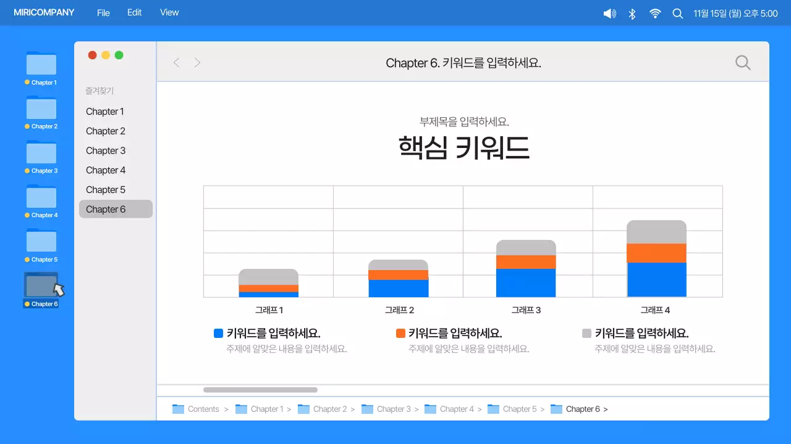The image size is (791, 444).
Task: Click the Chapter 5 folder icon in the breadcrumb
Action: click(493, 409)
